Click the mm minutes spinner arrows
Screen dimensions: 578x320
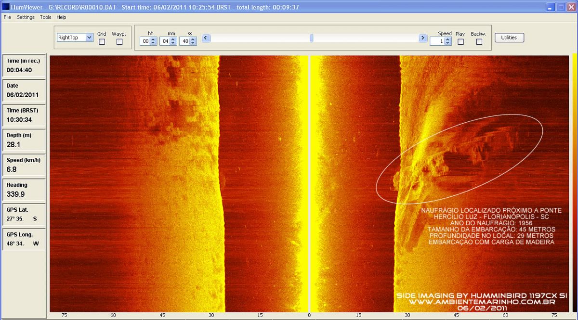(173, 41)
